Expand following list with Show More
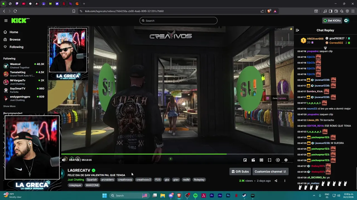Screen dimensions: 357x200 pyautogui.click(x=9, y=106)
